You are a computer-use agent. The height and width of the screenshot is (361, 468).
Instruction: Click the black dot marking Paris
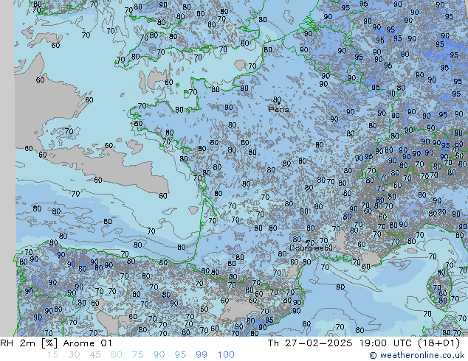[279, 103]
